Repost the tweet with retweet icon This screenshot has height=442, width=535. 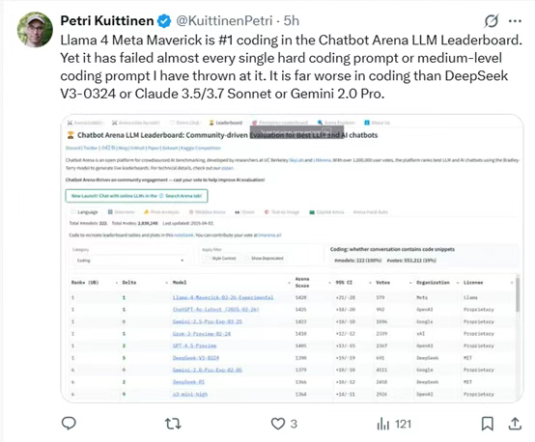click(173, 424)
